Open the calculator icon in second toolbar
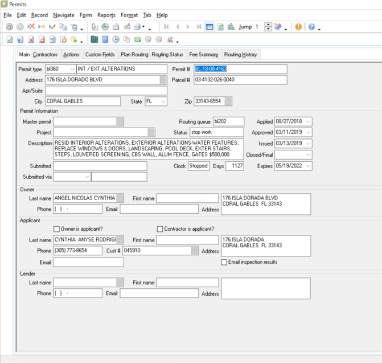382x363 pixels. (x=105, y=40)
